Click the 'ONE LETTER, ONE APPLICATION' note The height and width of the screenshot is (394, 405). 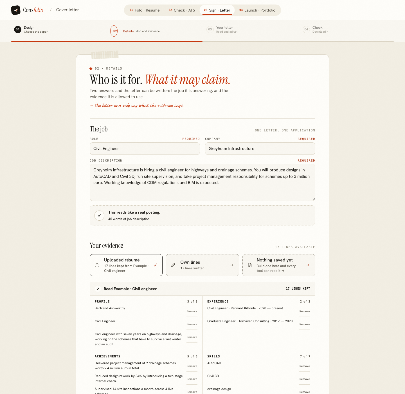tap(285, 130)
